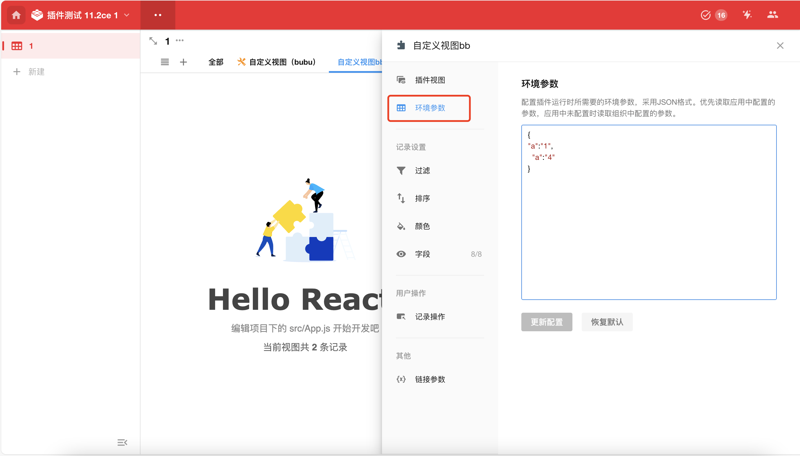Image resolution: width=800 pixels, height=456 pixels.
Task: Click the 恢复默认 button
Action: [607, 322]
